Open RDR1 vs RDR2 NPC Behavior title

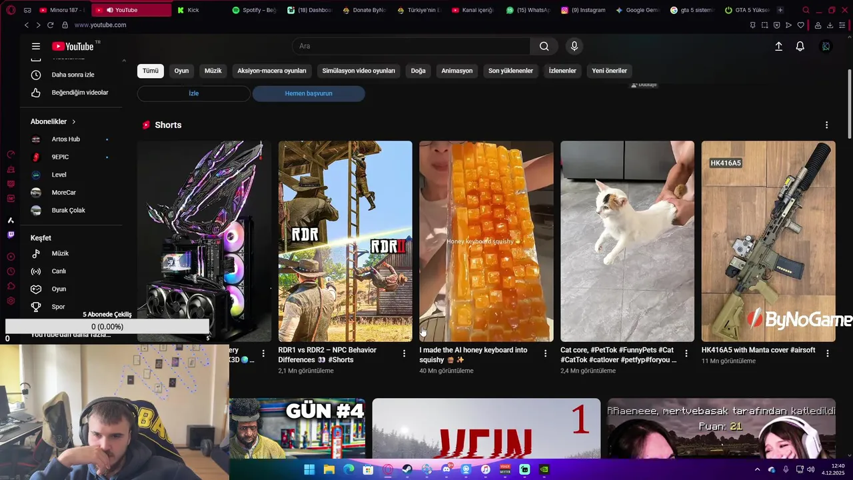coord(327,355)
